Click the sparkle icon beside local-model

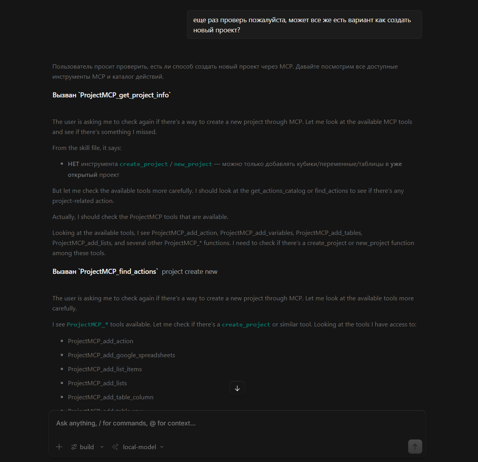(115, 447)
